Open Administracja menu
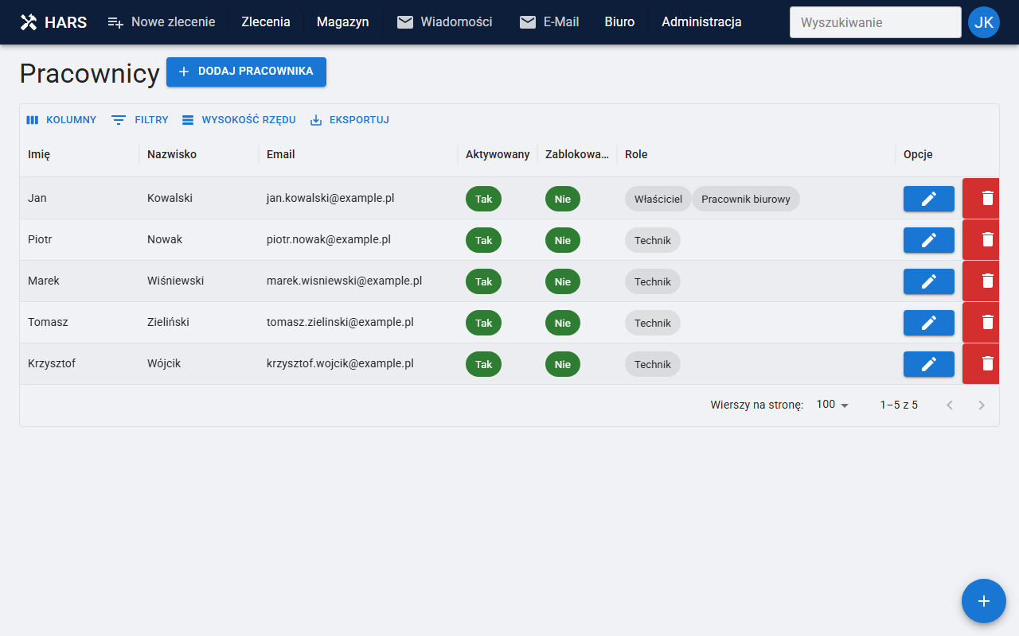This screenshot has width=1019, height=636. point(701,22)
